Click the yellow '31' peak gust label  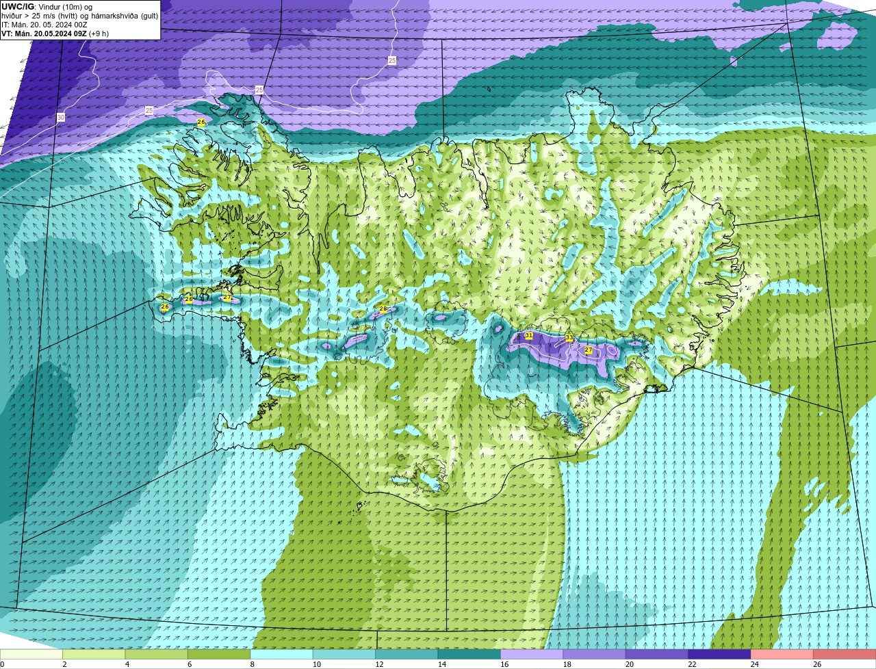pyautogui.click(x=529, y=336)
